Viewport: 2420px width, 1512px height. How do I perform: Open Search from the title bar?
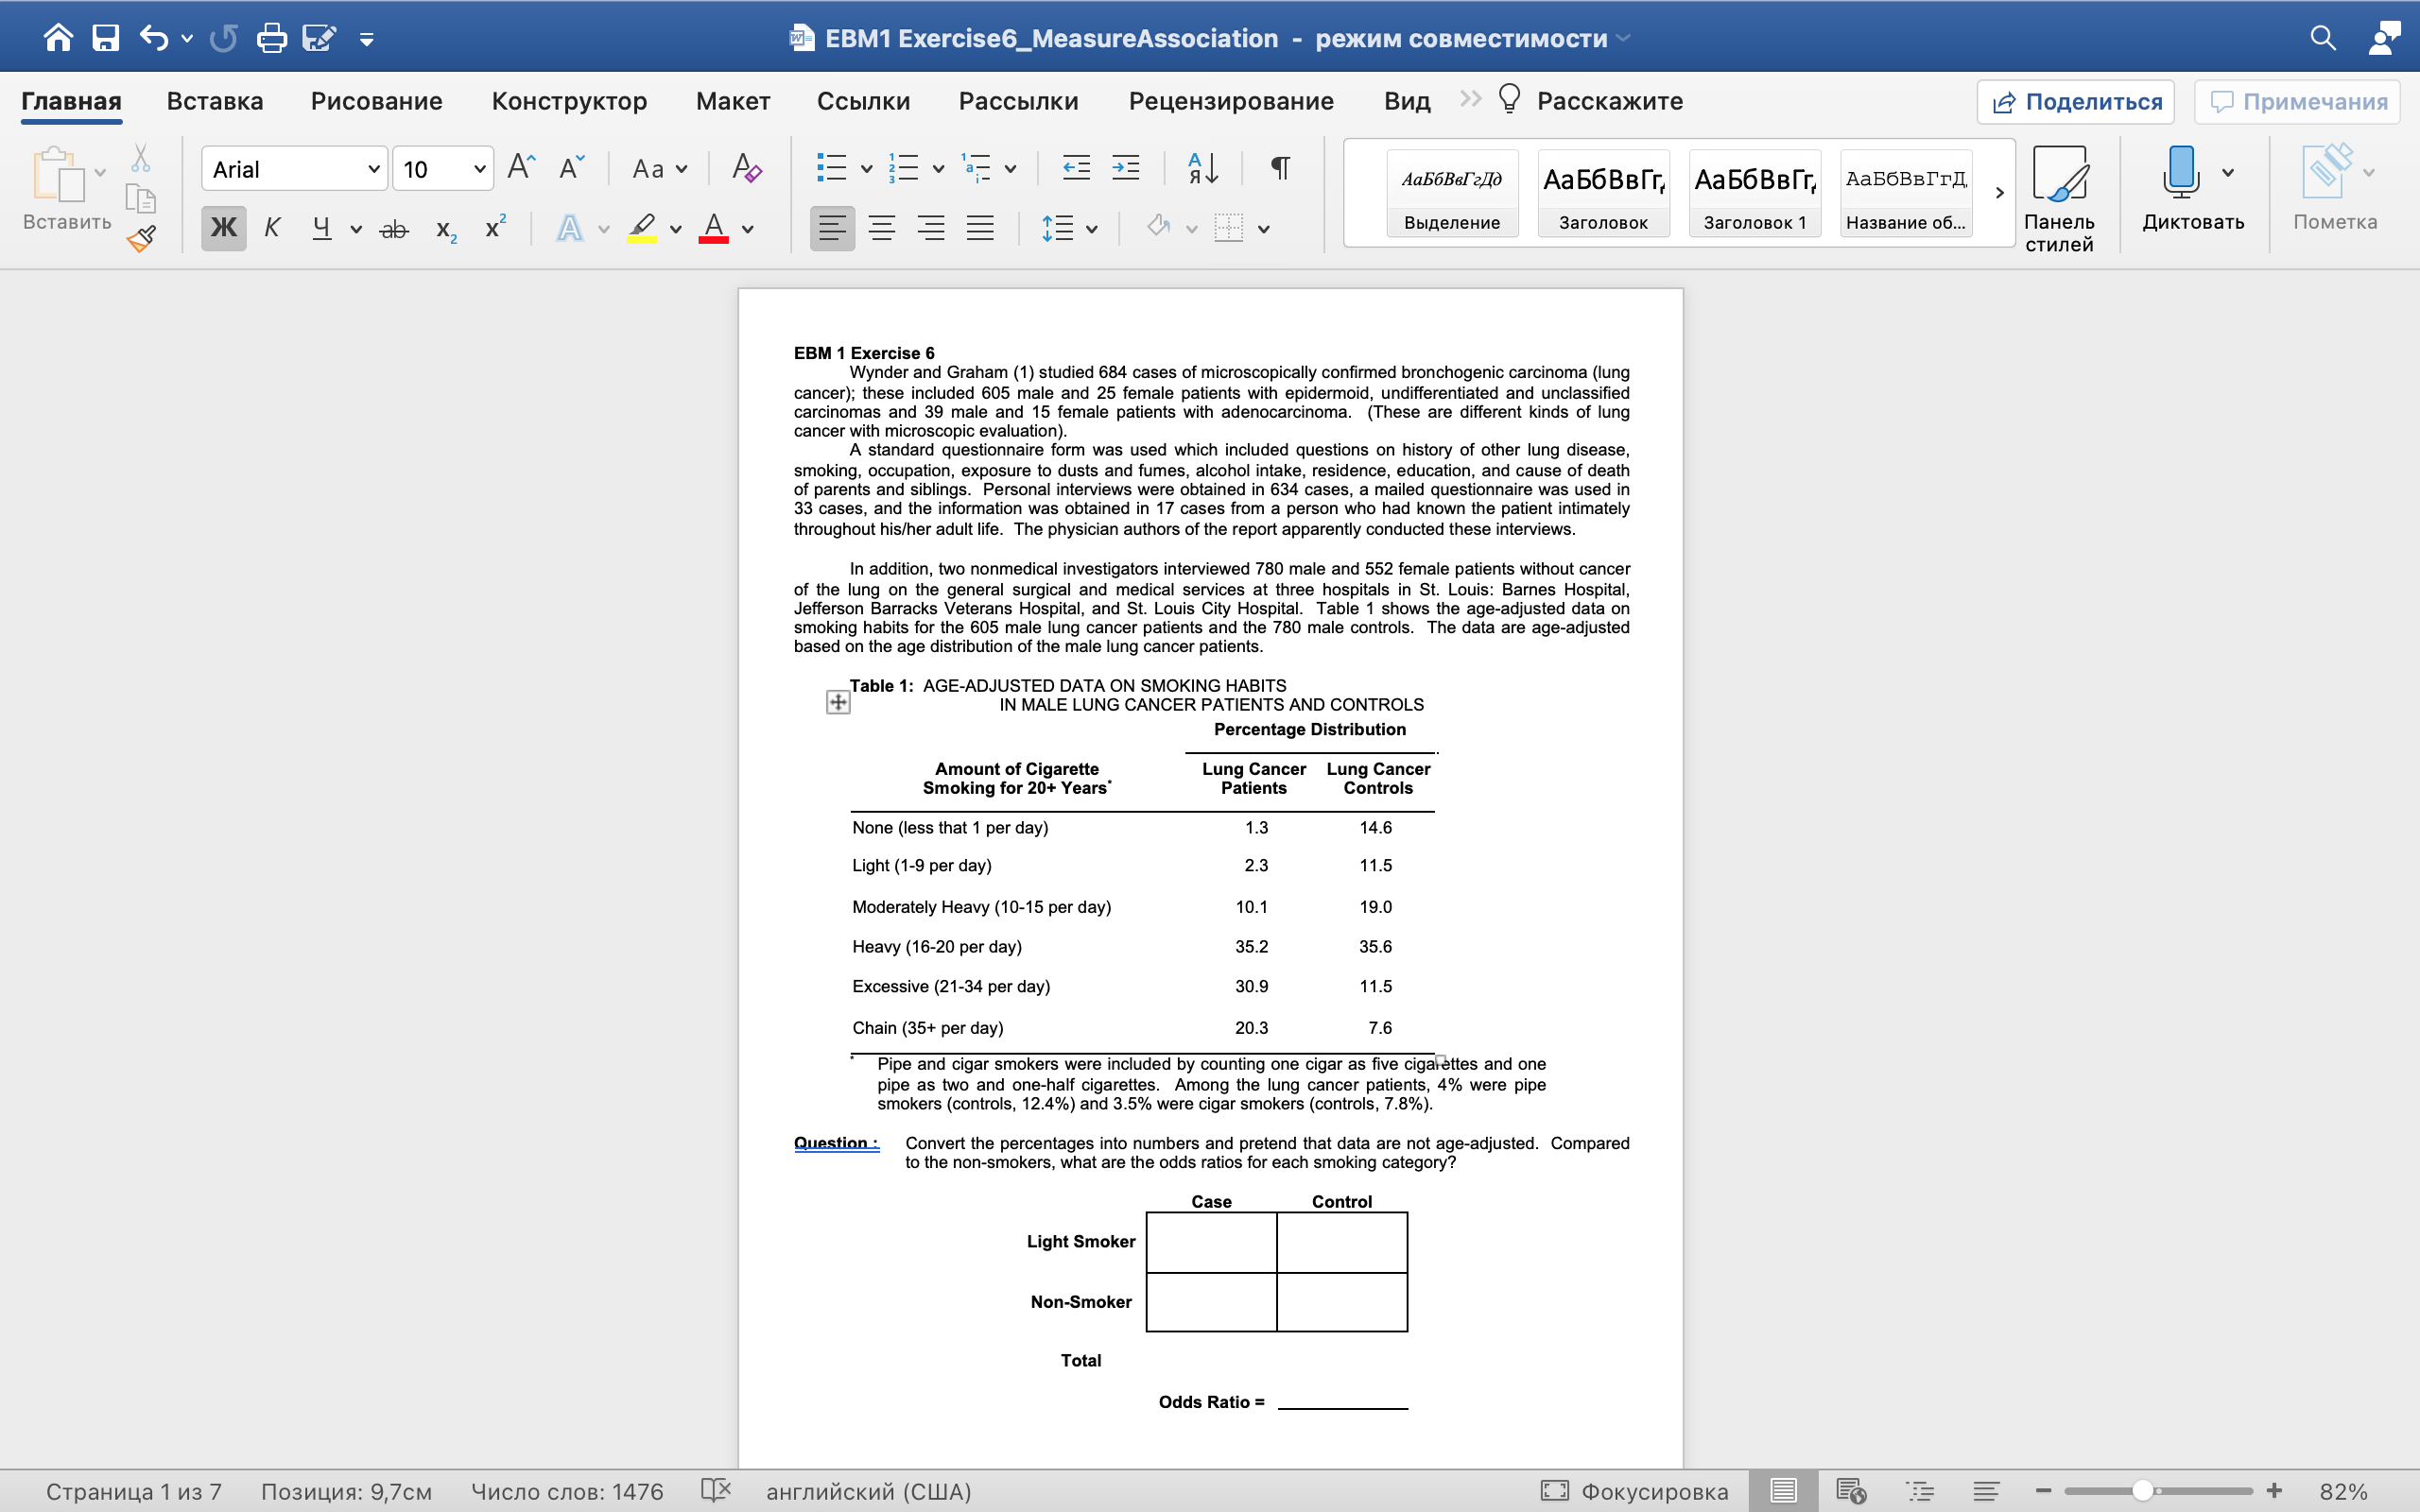(2322, 37)
